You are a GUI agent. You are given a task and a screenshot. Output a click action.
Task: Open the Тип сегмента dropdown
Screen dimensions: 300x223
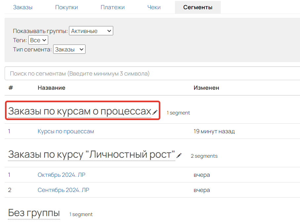click(69, 49)
